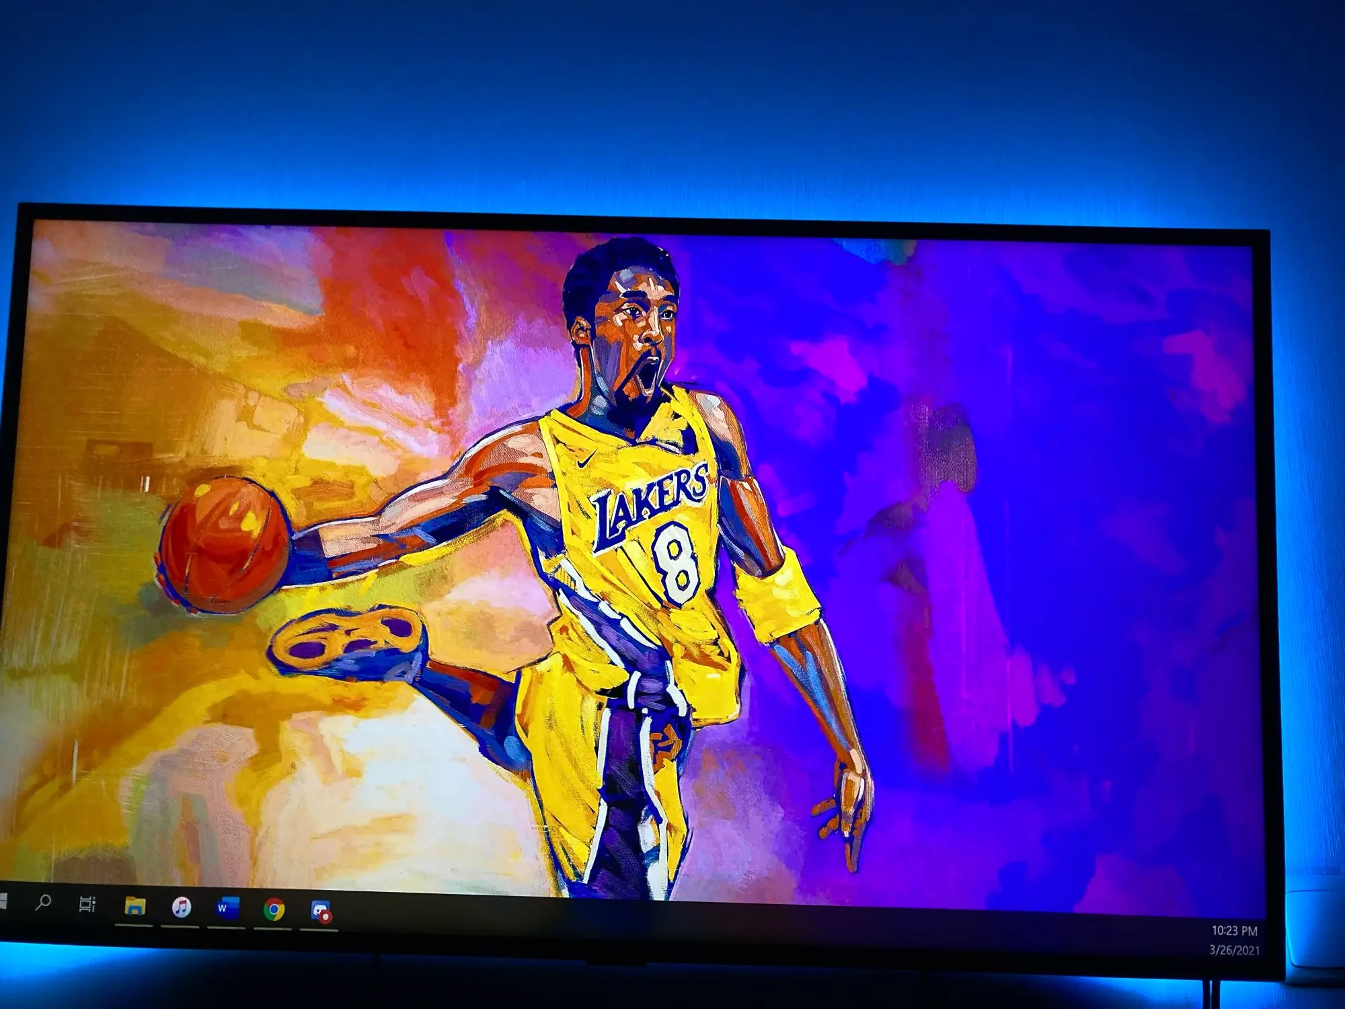Open the calendar via the 3/26/2021 date

[x=1234, y=950]
